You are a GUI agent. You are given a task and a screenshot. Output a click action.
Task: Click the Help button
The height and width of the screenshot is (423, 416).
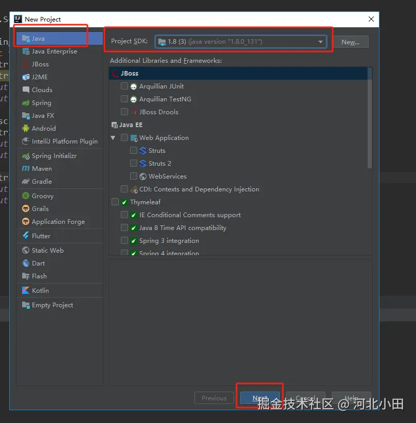pos(351,398)
